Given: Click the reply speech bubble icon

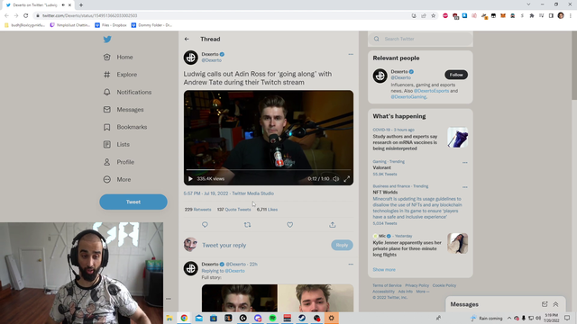Looking at the screenshot, I should pos(205,224).
